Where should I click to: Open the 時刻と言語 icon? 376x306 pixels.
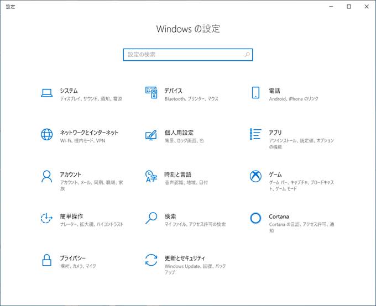pyautogui.click(x=151, y=176)
